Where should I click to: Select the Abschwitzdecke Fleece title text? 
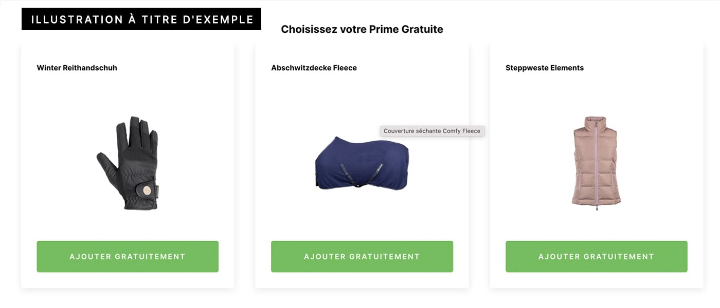[x=314, y=68]
